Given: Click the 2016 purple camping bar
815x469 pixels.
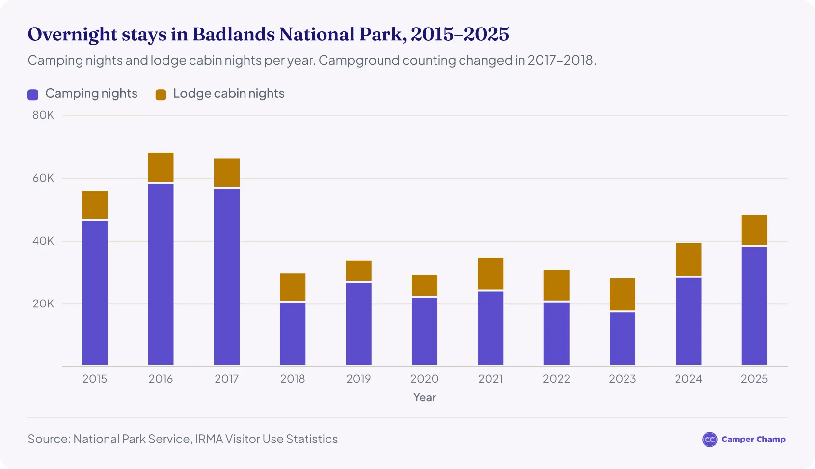Looking at the screenshot, I should pos(161,274).
